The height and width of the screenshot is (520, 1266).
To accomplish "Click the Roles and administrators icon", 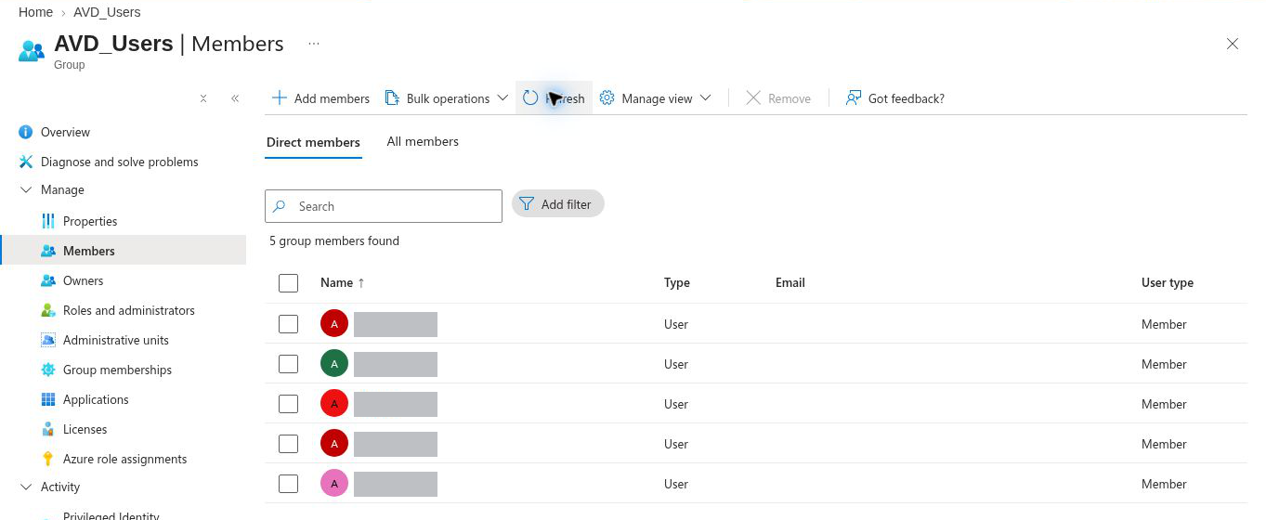I will point(48,310).
